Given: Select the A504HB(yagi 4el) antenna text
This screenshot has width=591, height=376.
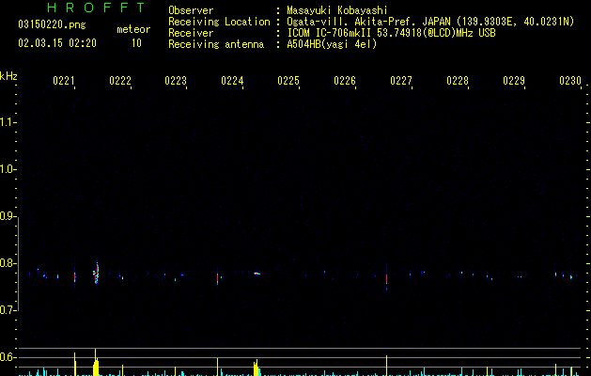Looking at the screenshot, I should (x=332, y=44).
